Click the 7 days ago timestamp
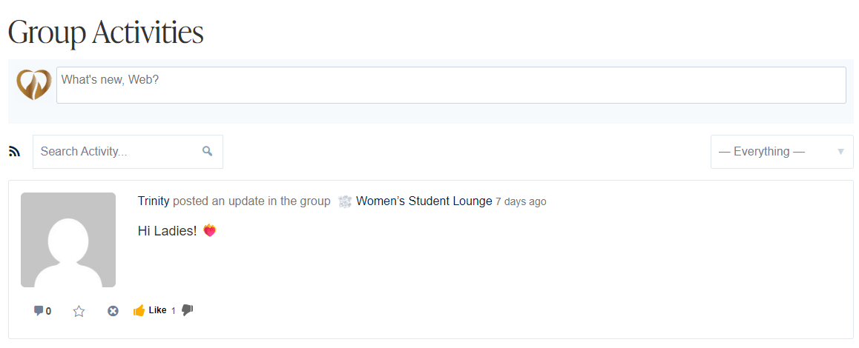 pyautogui.click(x=521, y=201)
